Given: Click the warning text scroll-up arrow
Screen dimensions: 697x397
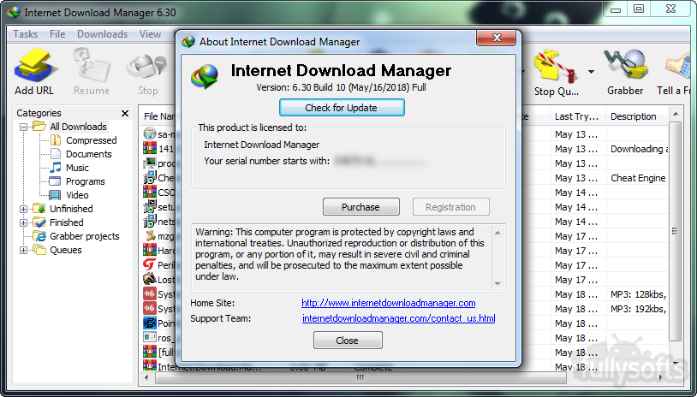Looking at the screenshot, I should 497,233.
